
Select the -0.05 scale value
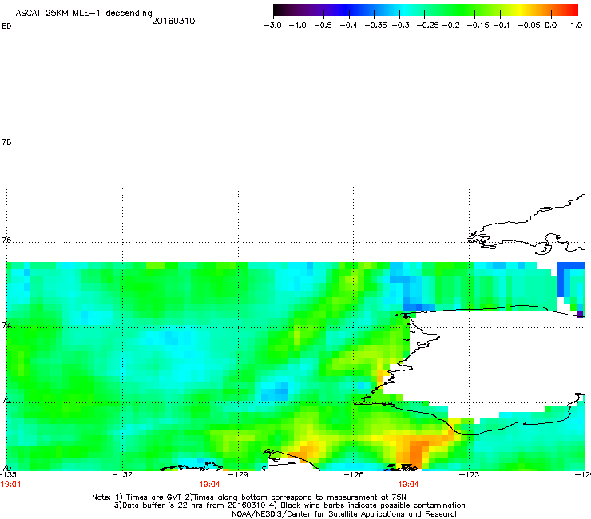(530, 26)
